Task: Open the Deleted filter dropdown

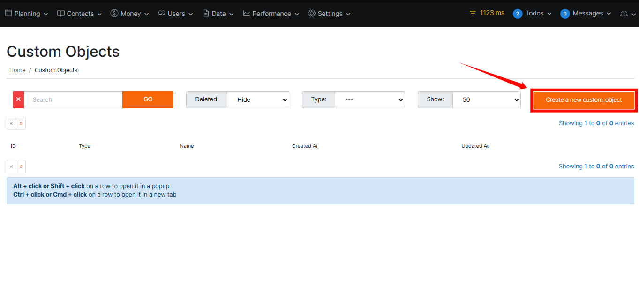Action: coord(258,100)
